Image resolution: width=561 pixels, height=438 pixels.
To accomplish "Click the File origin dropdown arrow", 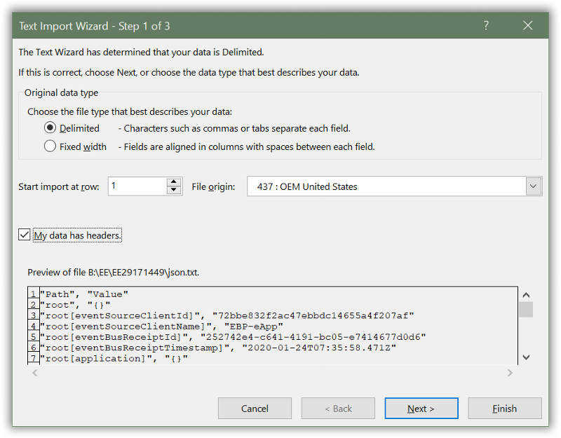I will tap(534, 186).
